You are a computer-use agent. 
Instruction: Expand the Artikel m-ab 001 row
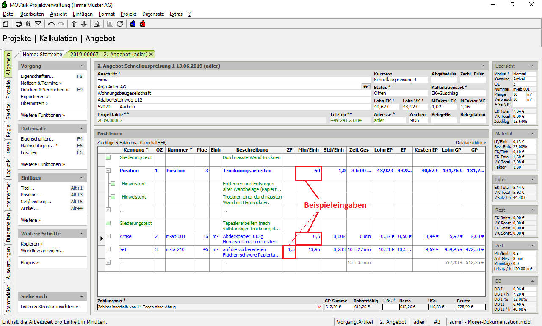(108, 236)
